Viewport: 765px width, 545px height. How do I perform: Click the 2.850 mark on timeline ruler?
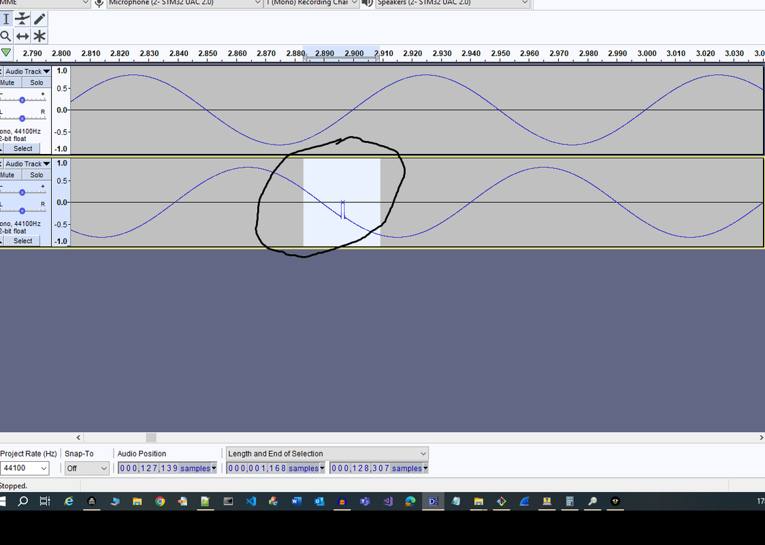208,53
